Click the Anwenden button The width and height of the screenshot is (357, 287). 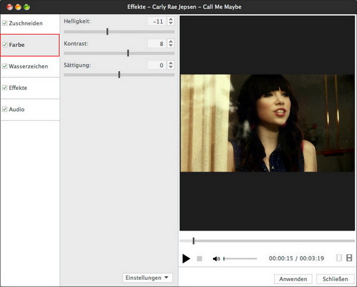[x=293, y=279]
